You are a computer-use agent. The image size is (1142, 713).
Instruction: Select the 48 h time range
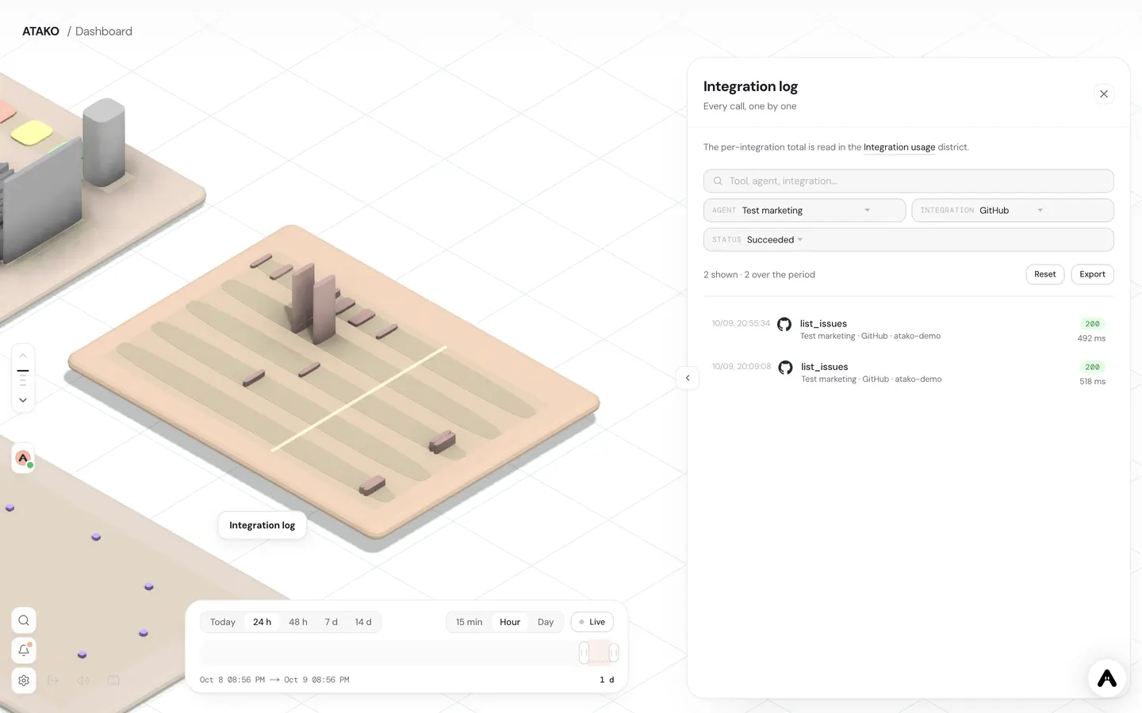(x=298, y=622)
